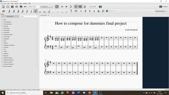Open the zoom percentage dropdown
The width and height of the screenshot is (169, 95).
pyautogui.click(x=41, y=7)
